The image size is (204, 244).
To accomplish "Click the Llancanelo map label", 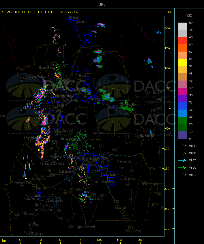I will coord(54,201).
